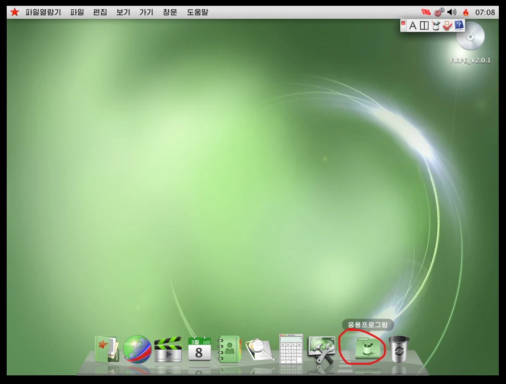
Task: Open the checklist icon in input toolbar
Action: pyautogui.click(x=447, y=26)
